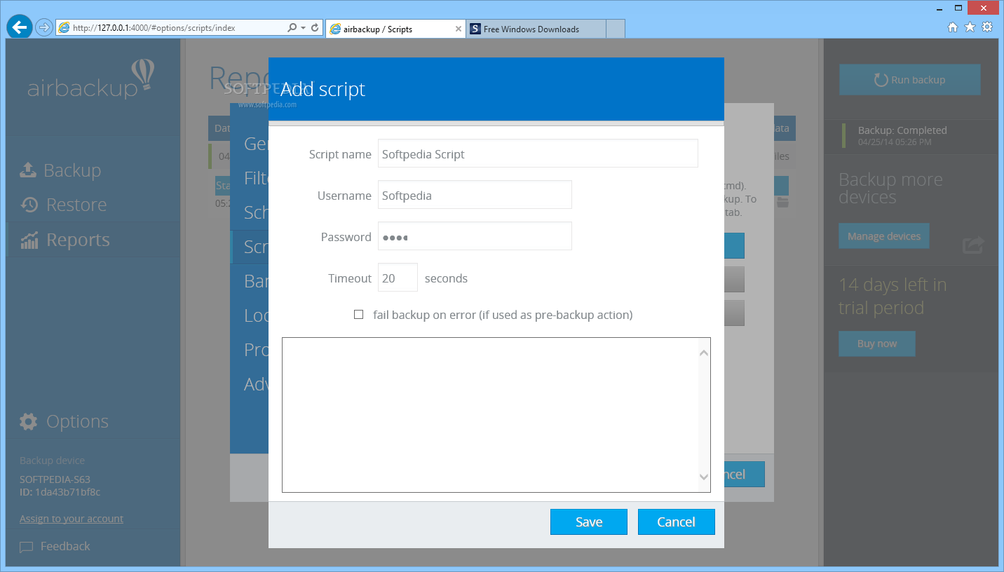The image size is (1004, 572).
Task: Click the Options gear icon
Action: coord(28,421)
